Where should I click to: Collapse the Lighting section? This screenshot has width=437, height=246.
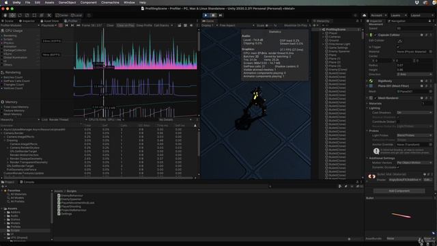click(x=367, y=108)
